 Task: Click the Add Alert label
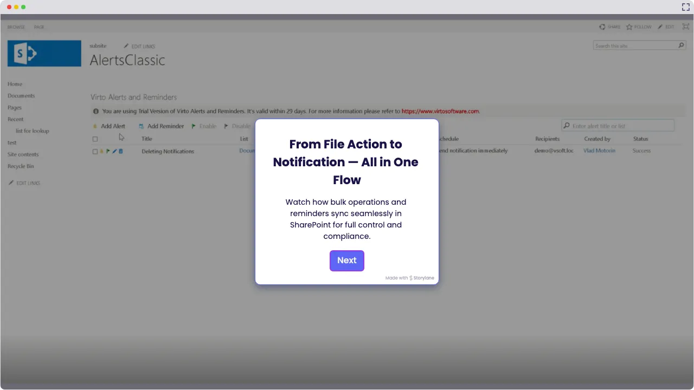pos(113,126)
